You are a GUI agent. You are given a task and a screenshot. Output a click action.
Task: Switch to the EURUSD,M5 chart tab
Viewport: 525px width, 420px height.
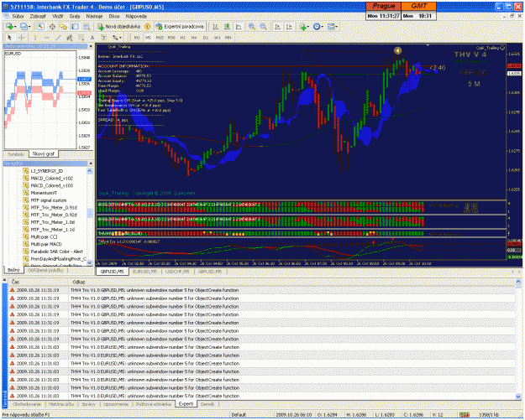144,272
